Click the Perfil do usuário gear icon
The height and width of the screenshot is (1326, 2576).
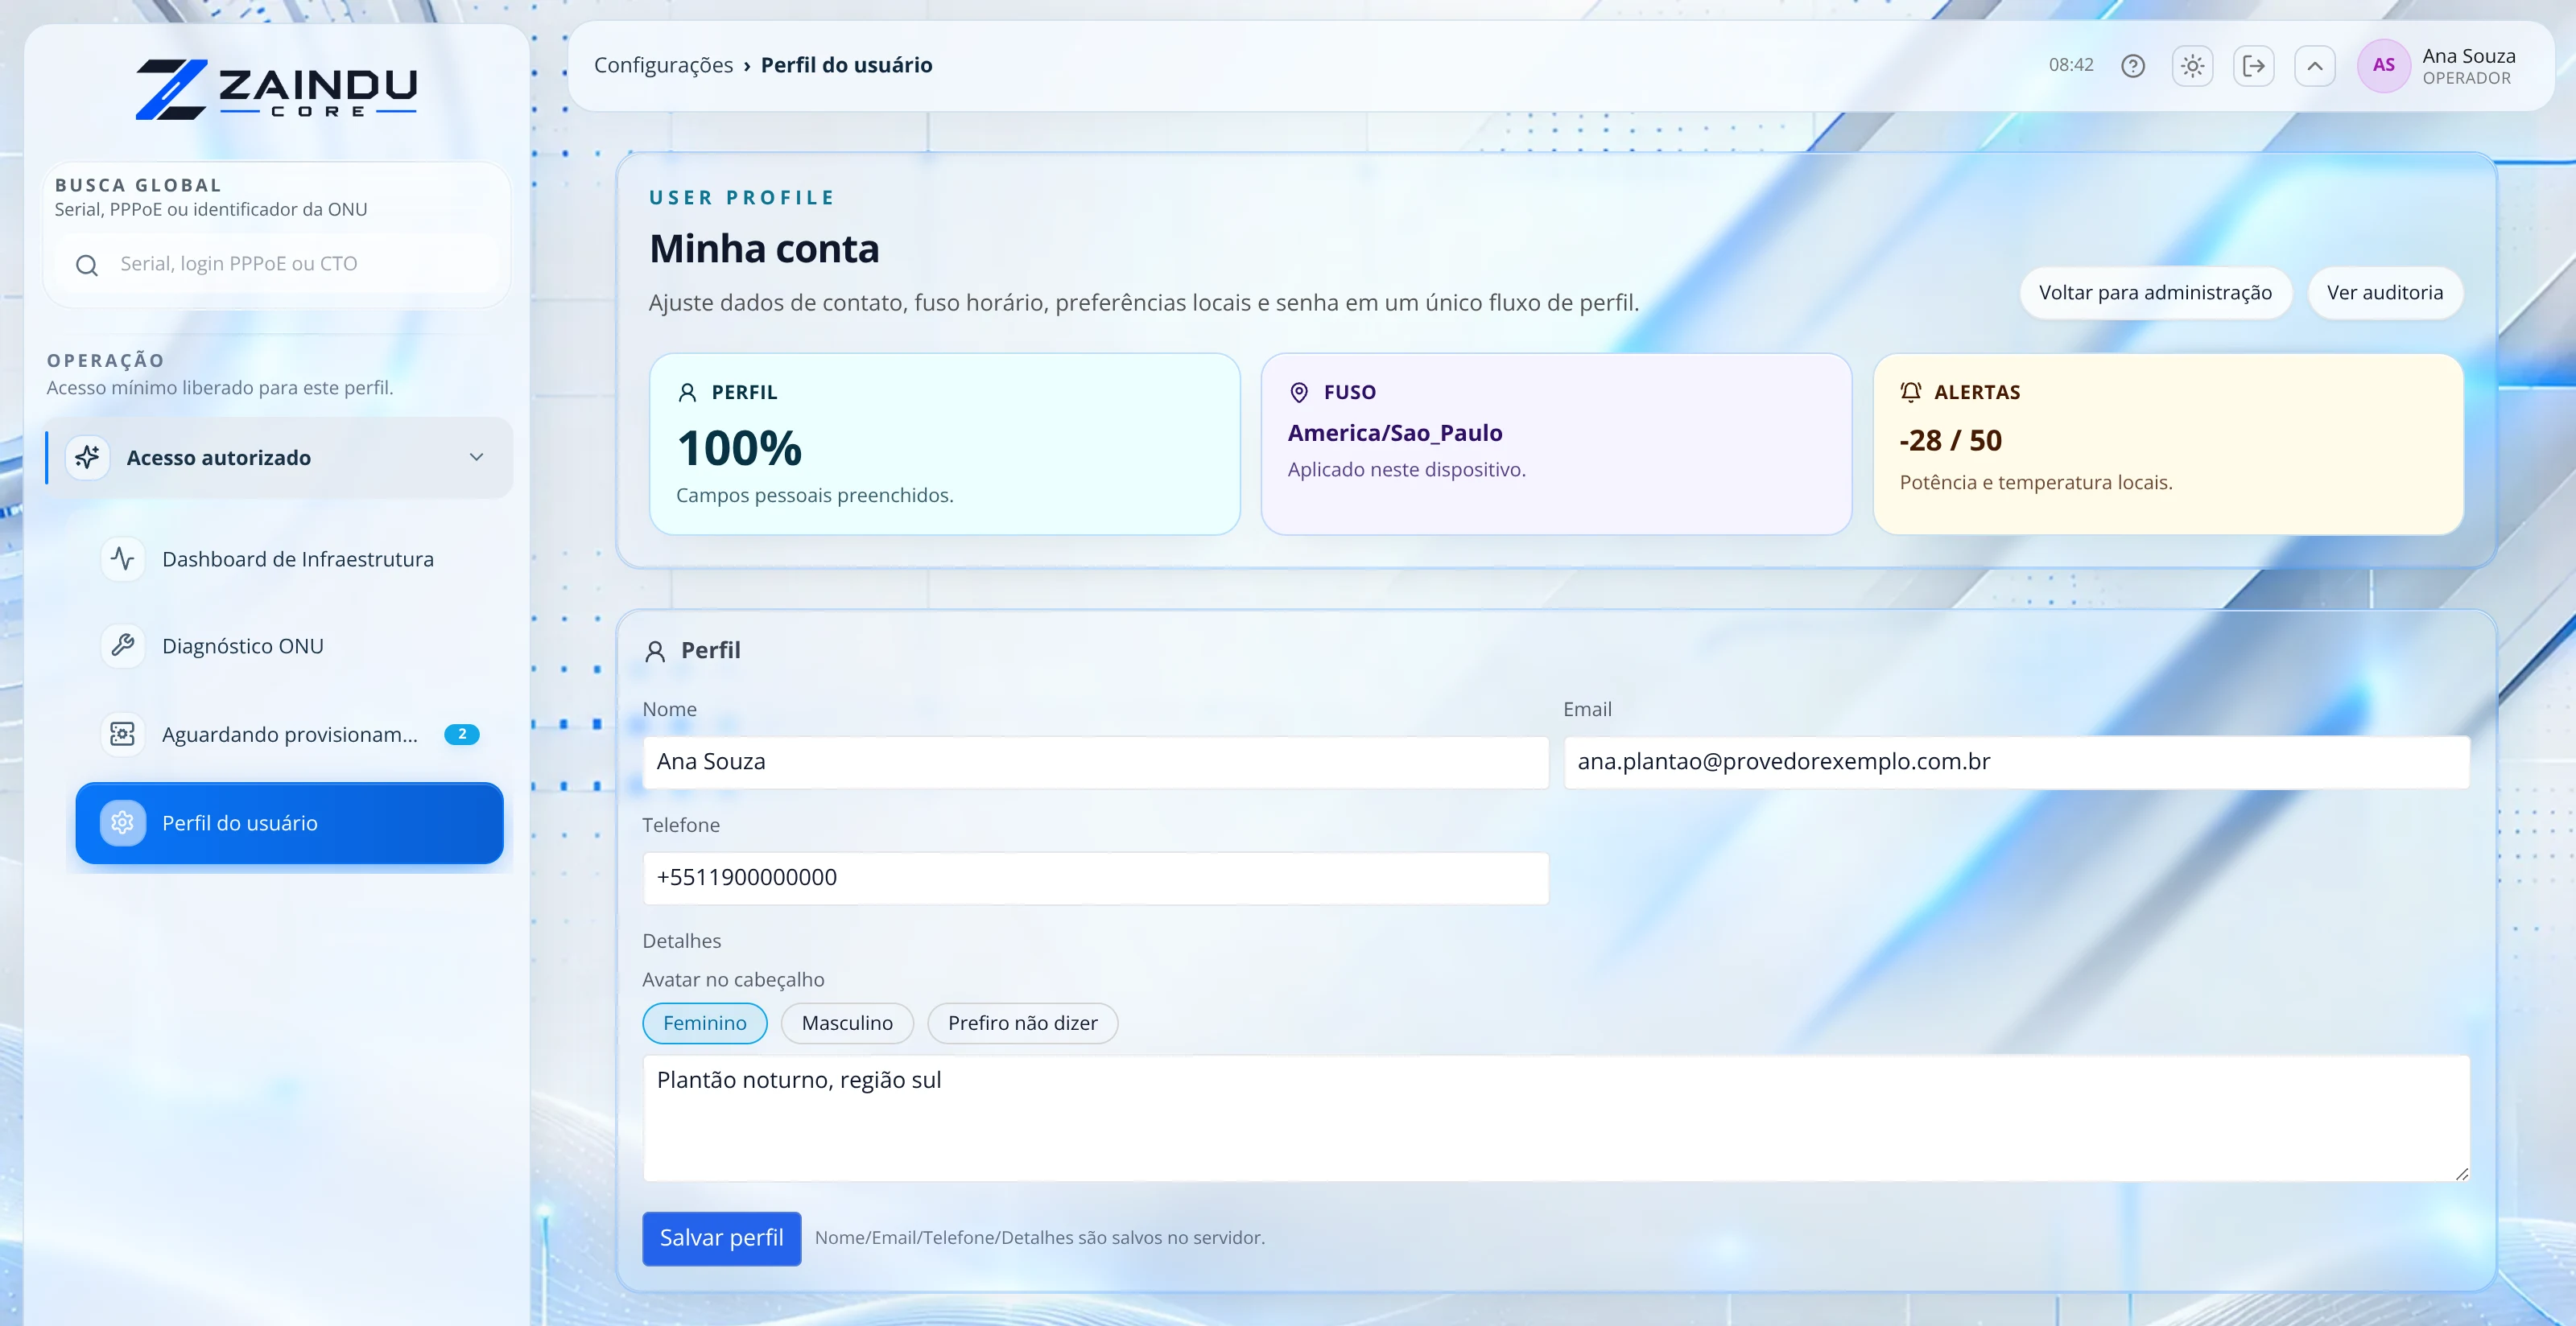(123, 822)
